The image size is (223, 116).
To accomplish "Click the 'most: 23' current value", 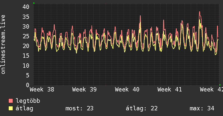I will (79, 108).
